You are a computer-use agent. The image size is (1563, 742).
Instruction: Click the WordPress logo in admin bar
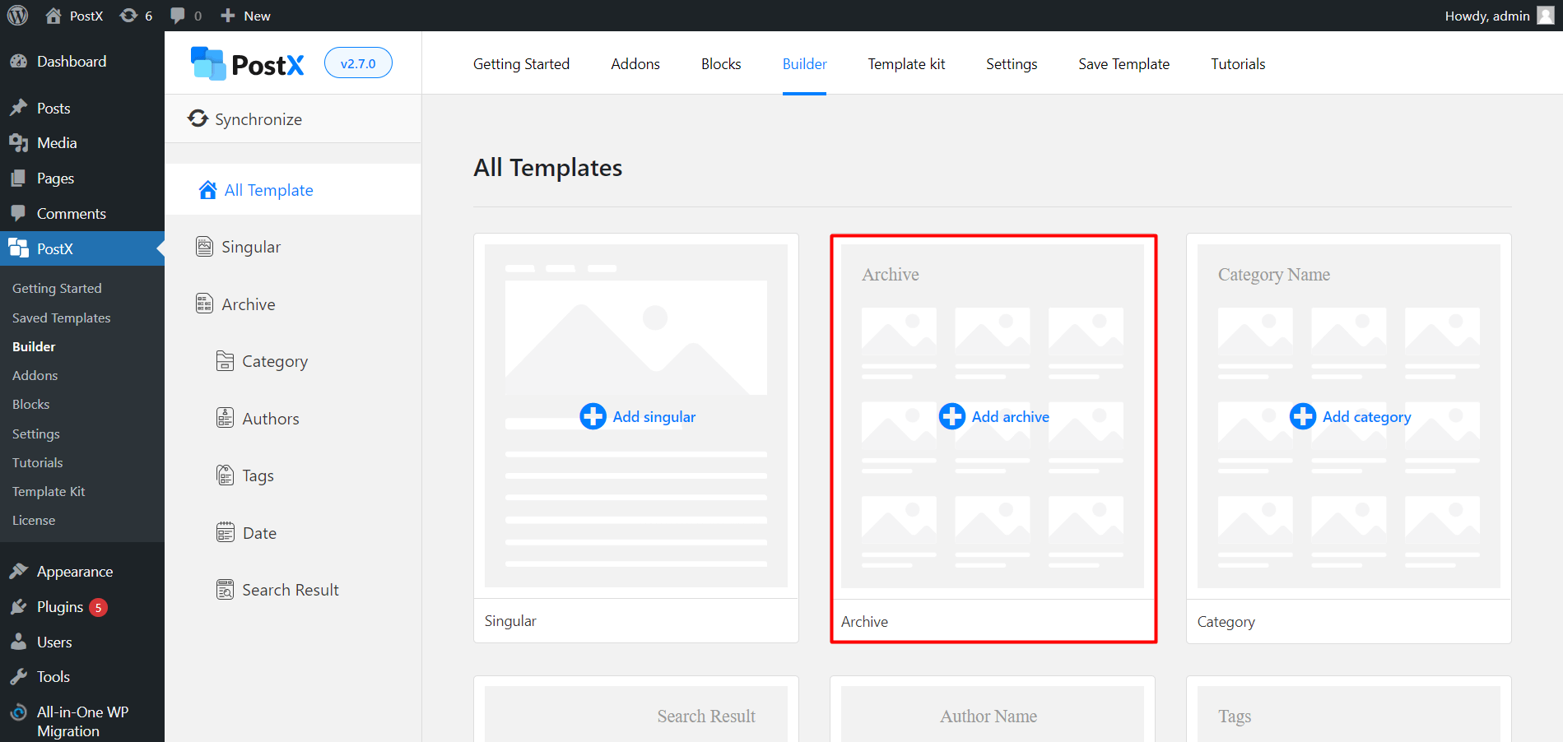[x=17, y=16]
